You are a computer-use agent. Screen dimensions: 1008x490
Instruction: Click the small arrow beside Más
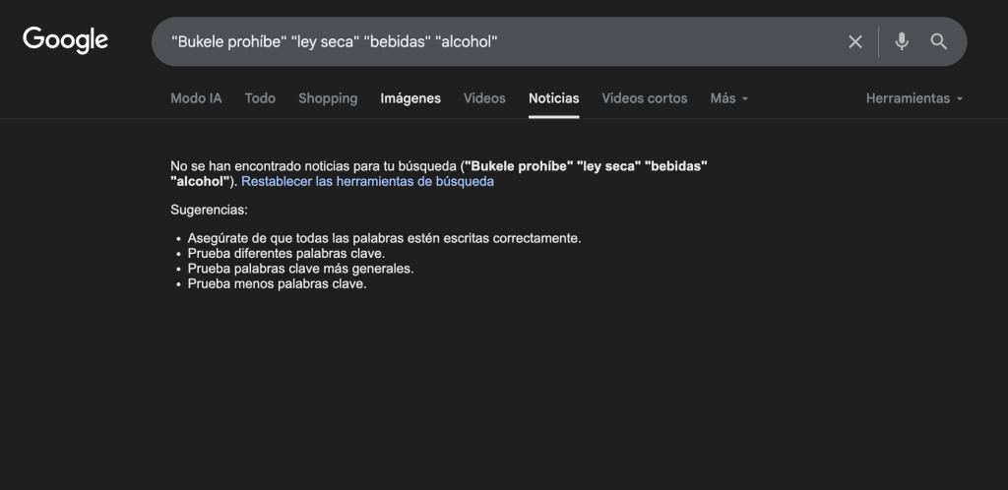pos(745,99)
